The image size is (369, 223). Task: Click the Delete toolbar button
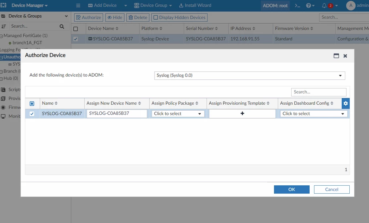click(x=138, y=17)
